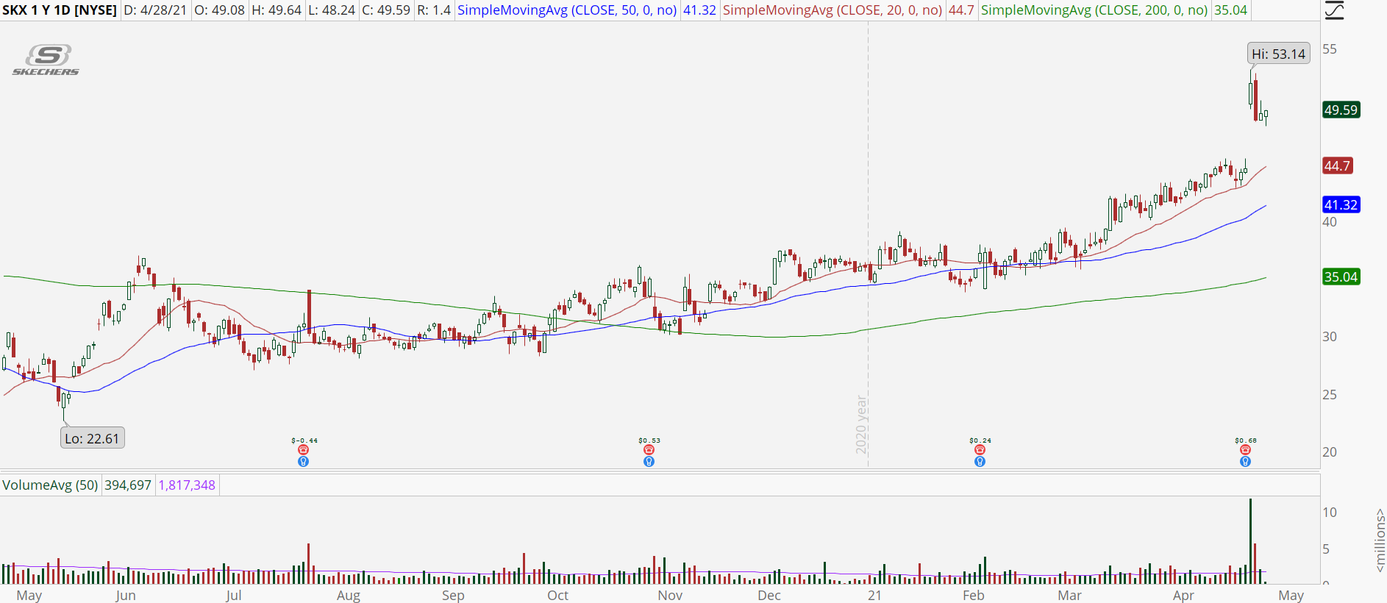Image resolution: width=1387 pixels, height=603 pixels.
Task: Click the 200-day average value 35.04 in header
Action: [1230, 10]
